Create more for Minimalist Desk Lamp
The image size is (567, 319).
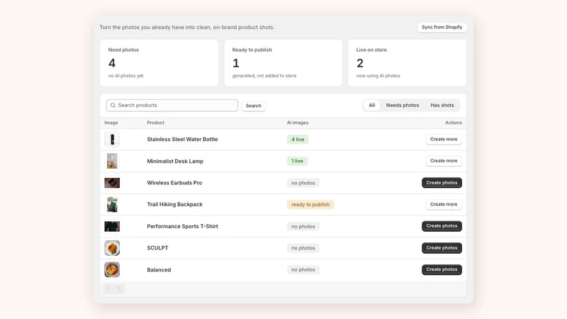[444, 161]
